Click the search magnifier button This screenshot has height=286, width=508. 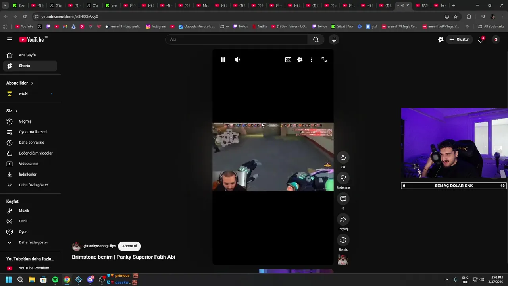(316, 39)
